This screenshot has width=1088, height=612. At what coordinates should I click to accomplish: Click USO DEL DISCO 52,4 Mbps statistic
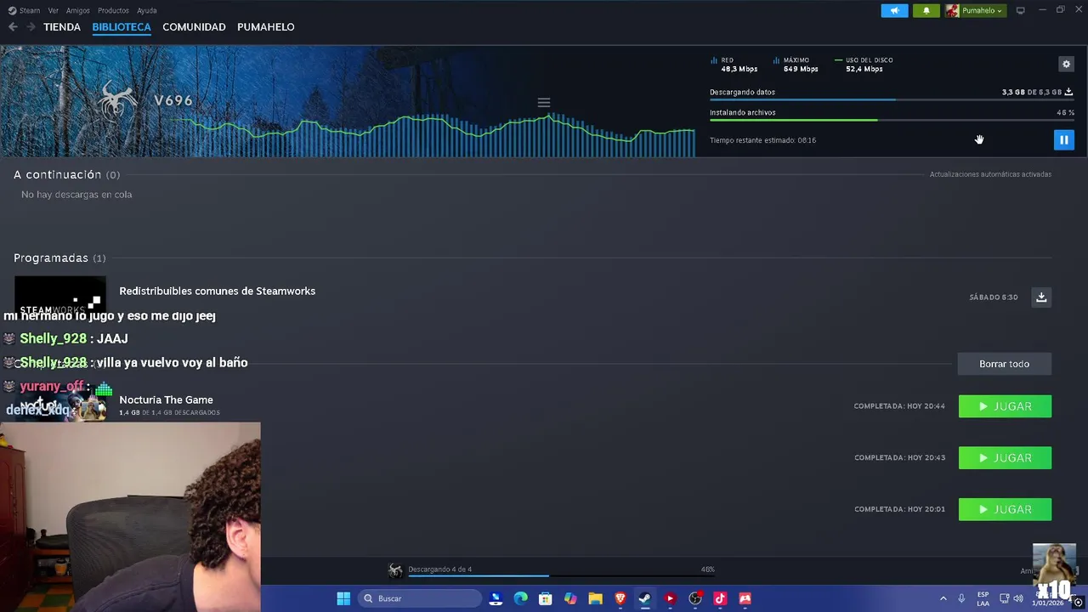pyautogui.click(x=864, y=65)
